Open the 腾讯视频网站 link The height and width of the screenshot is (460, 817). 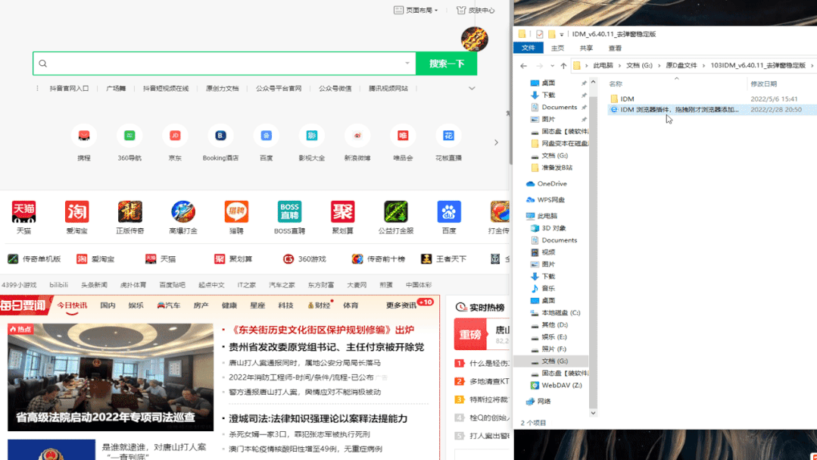point(388,89)
